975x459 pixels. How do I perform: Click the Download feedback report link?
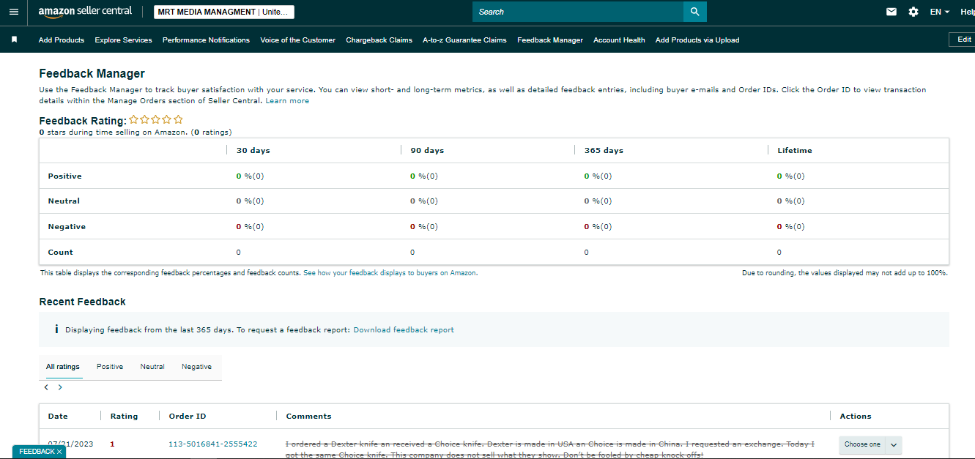[x=404, y=330]
